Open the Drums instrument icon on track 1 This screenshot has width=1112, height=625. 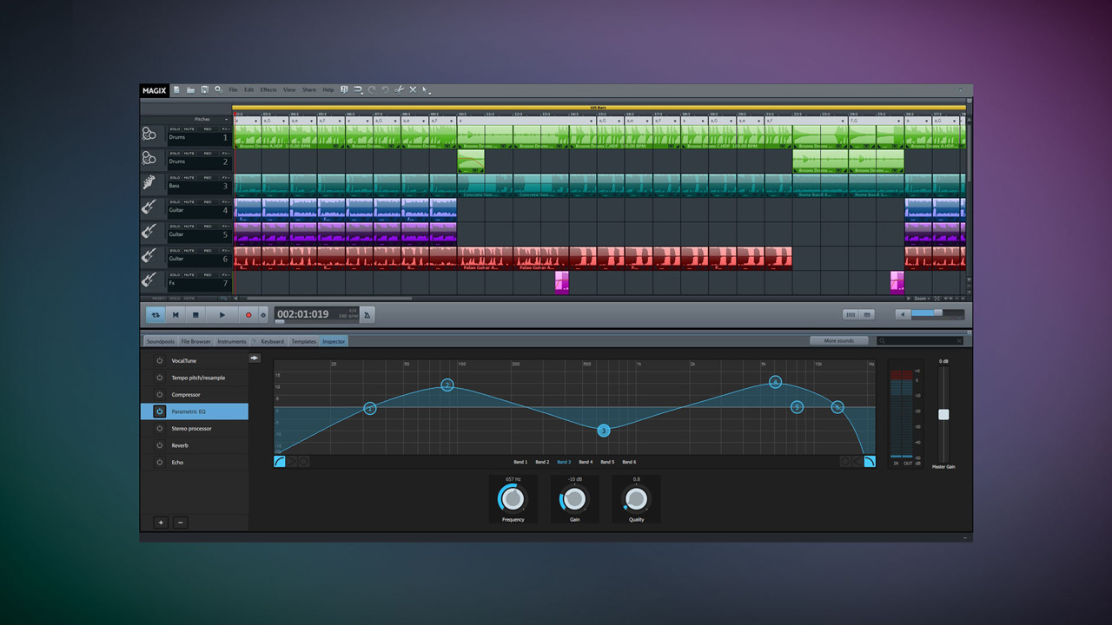(x=149, y=135)
